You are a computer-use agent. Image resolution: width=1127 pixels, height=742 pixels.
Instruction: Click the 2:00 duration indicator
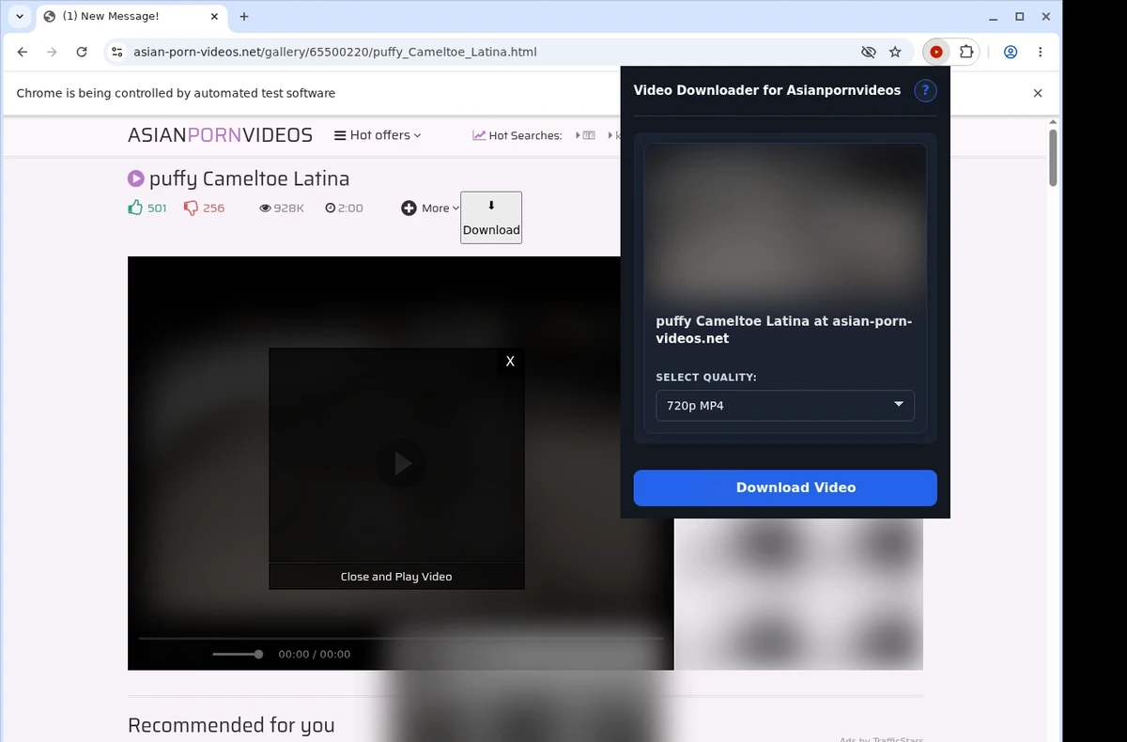(x=344, y=208)
